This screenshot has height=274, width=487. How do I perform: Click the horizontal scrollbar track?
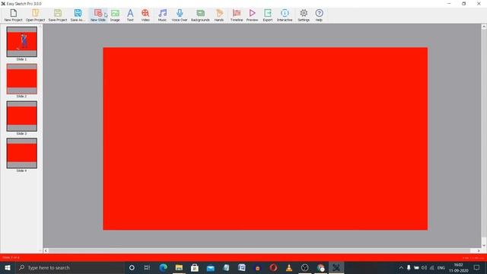click(x=259, y=250)
